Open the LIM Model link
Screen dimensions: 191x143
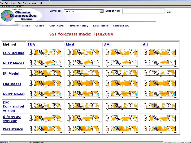(x=12, y=84)
